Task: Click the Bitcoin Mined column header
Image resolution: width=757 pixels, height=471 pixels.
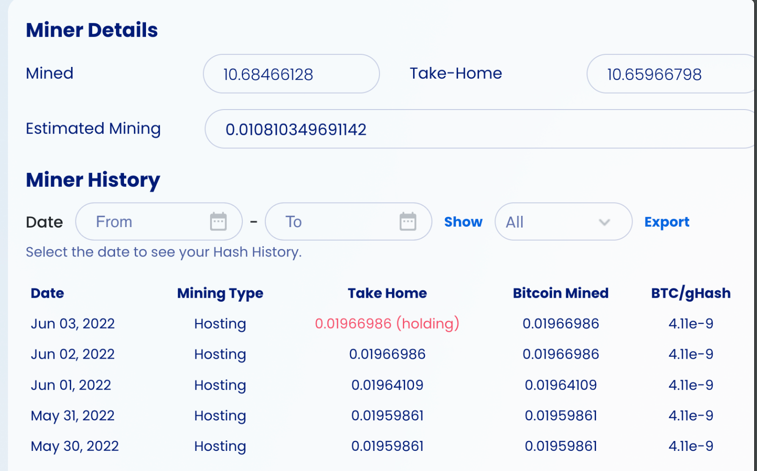Action: [560, 293]
